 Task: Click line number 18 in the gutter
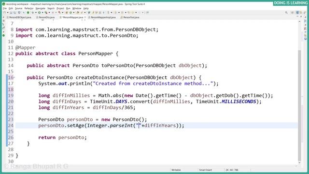pyautogui.click(x=11, y=89)
